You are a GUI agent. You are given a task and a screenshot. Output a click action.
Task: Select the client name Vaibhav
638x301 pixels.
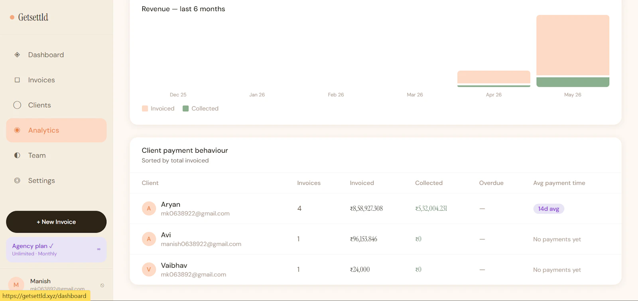point(174,266)
